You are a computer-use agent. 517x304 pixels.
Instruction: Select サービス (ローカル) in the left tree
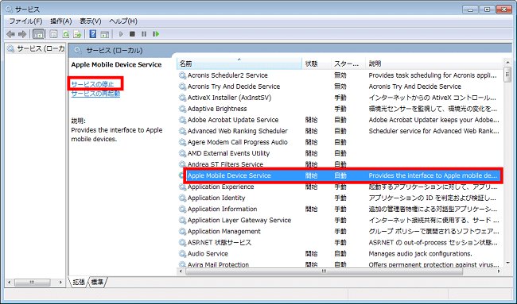tap(37, 48)
